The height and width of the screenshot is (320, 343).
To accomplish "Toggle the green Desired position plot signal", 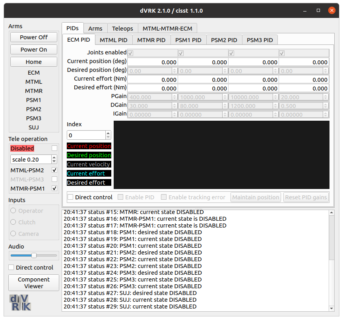I will click(x=89, y=155).
